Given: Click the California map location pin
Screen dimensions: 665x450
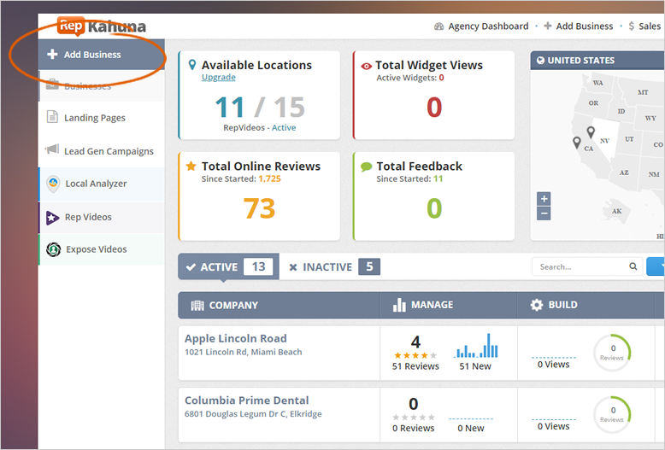Looking at the screenshot, I should (577, 143).
